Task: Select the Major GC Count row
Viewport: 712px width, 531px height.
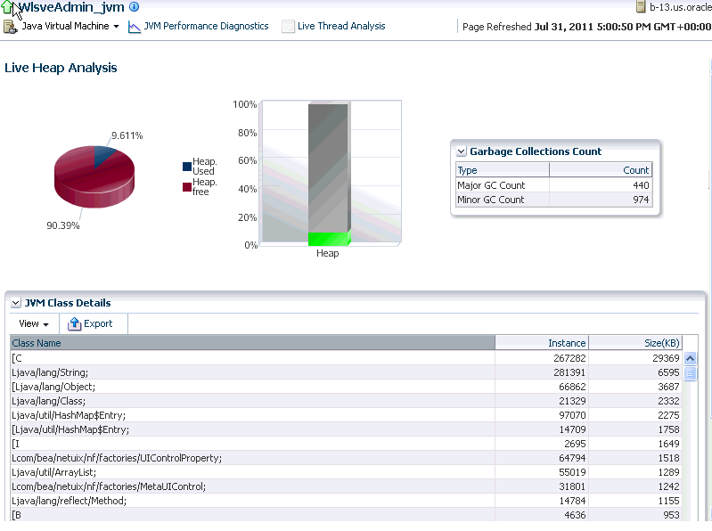Action: point(554,185)
